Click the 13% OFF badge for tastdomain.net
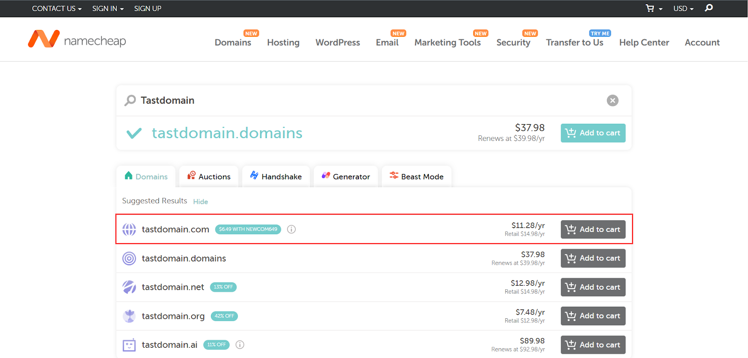 [x=223, y=287]
